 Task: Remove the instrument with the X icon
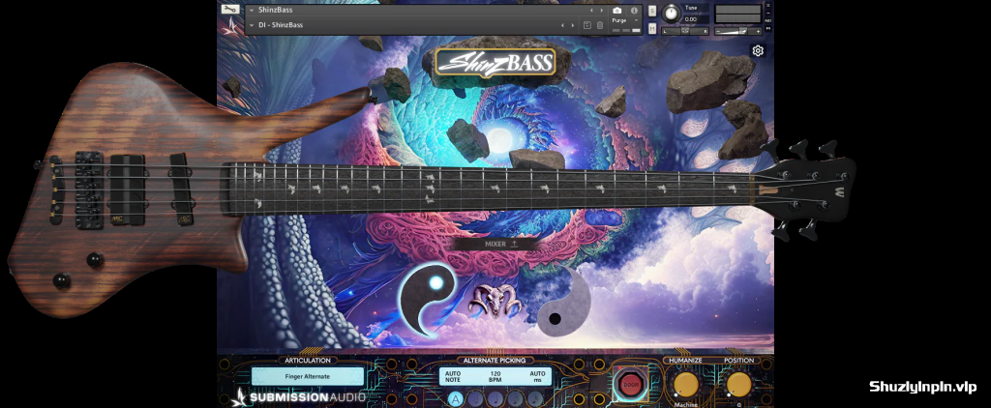tap(767, 6)
